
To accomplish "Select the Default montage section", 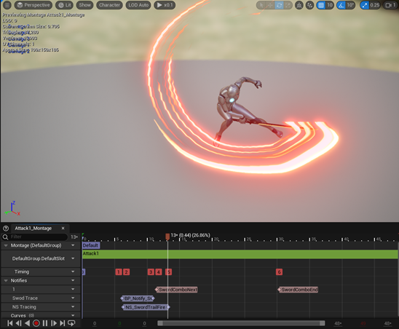I will coord(91,245).
